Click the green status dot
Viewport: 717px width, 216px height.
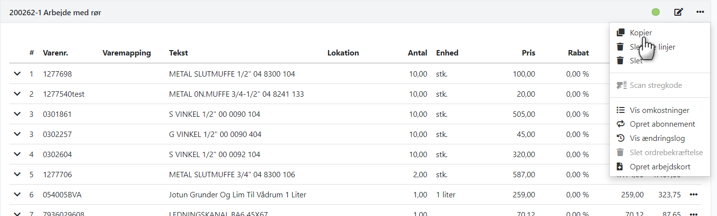tap(656, 12)
